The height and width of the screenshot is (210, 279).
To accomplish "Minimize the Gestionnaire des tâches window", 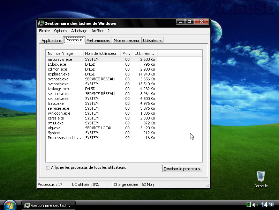I will (x=181, y=22).
